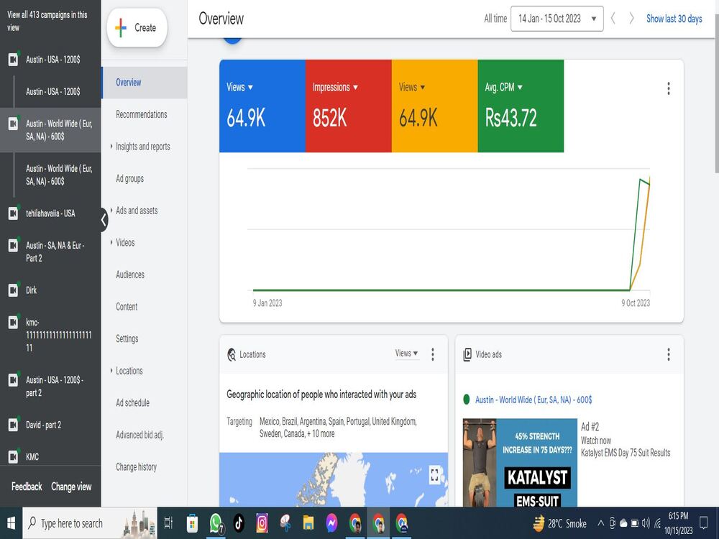The height and width of the screenshot is (539, 719).
Task: Click the video icon in the Video ads header
Action: 469,354
